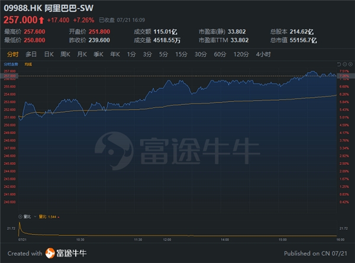The width and height of the screenshot is (355, 263).
Task: Click the circle icon beside 量比 indicator
Action: point(20,217)
